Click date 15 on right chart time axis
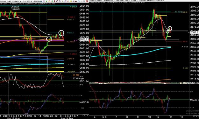Screen dimensions: 199x119 coord(181,117)
